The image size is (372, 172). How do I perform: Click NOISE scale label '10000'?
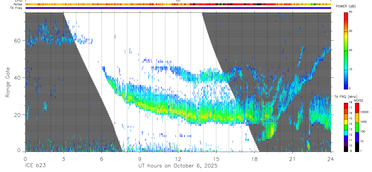click(x=364, y=112)
